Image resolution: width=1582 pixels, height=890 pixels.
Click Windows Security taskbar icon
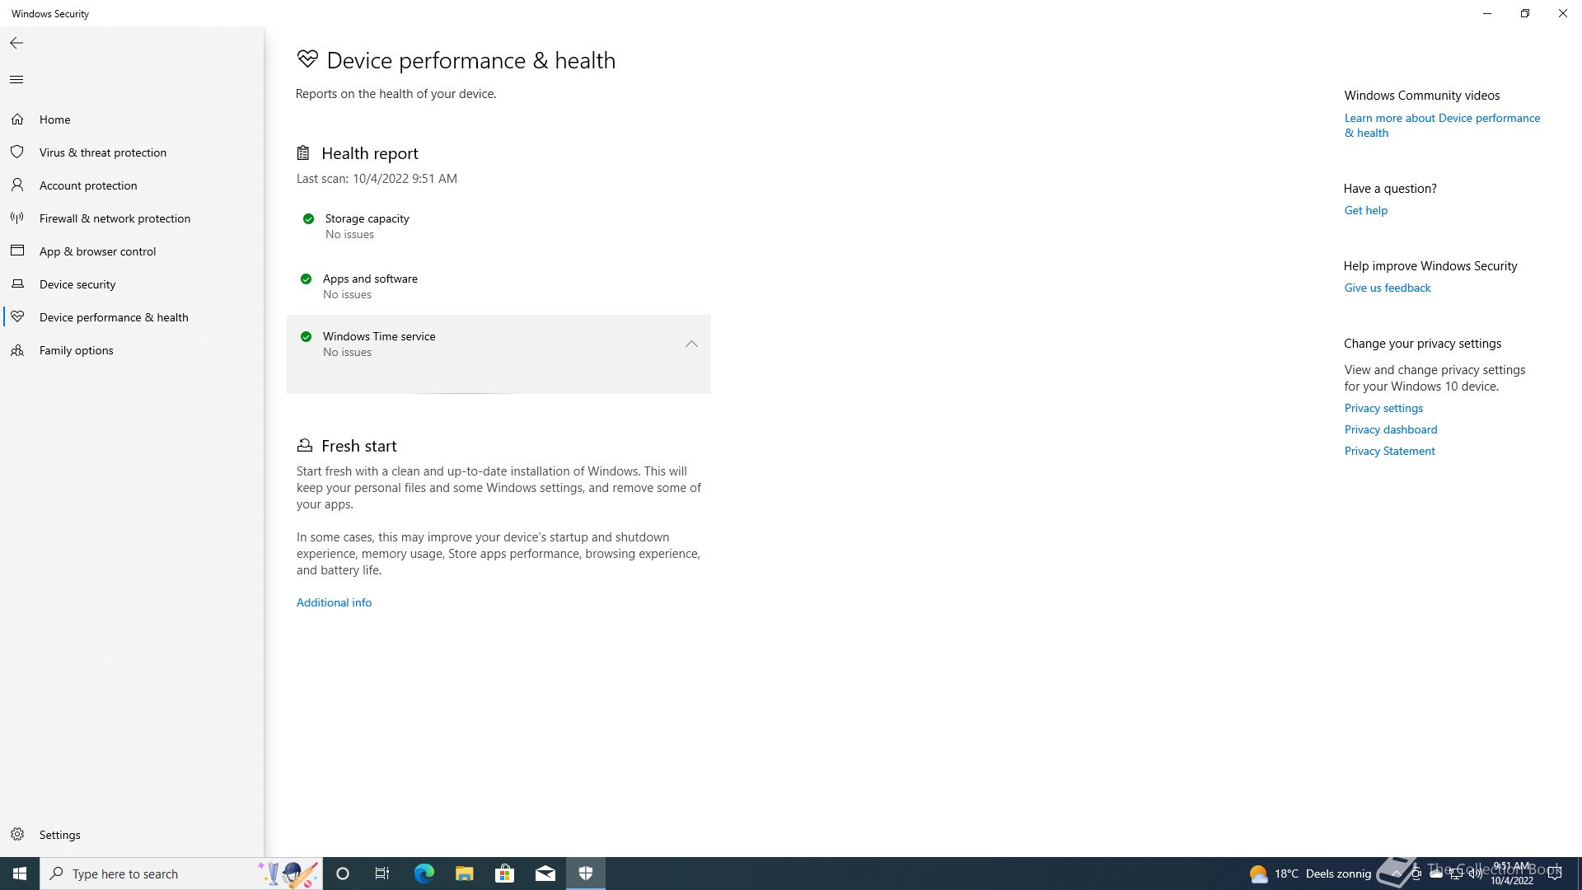click(x=586, y=874)
